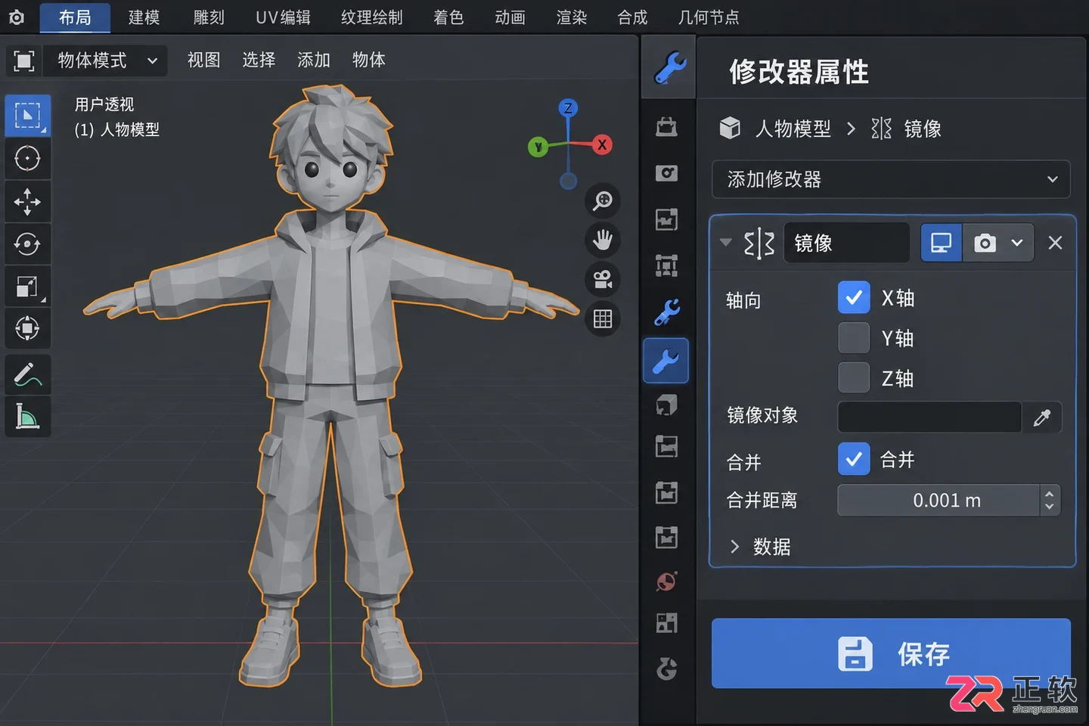1089x726 pixels.
Task: Open the render properties tab icon
Action: [x=666, y=173]
